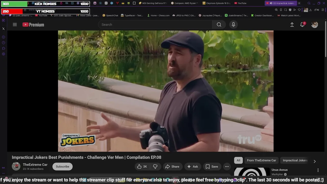
Task: Select the Impractical Jokers filter chip
Action: [295, 160]
